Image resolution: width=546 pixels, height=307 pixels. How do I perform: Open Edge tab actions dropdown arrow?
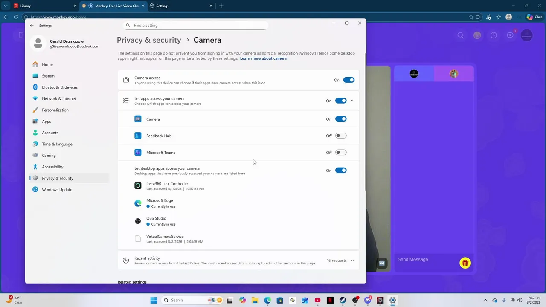tap(6, 6)
